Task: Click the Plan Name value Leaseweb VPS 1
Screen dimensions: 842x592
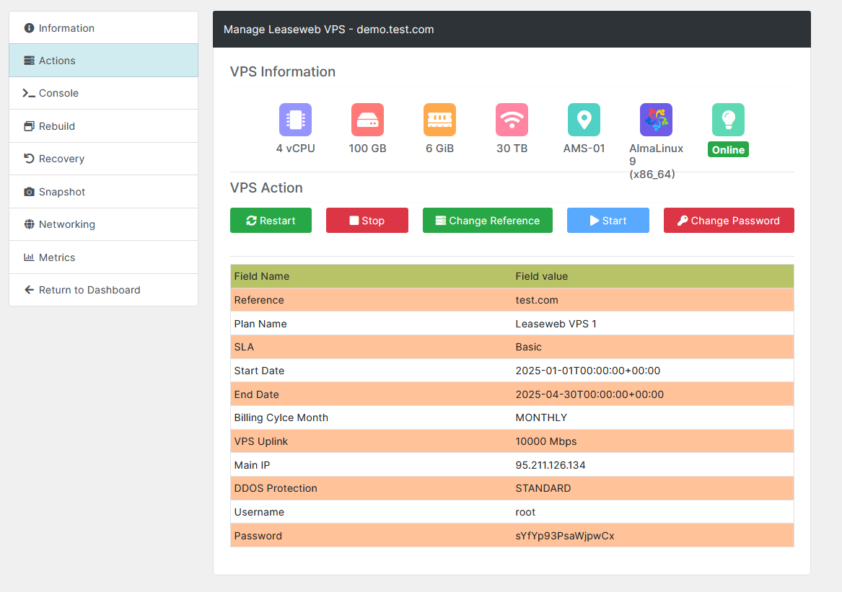Action: click(x=556, y=324)
